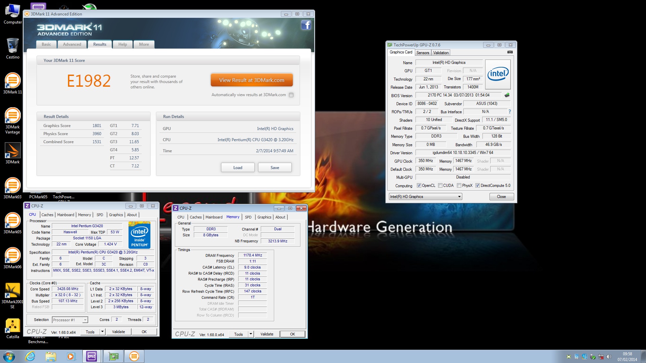
Task: Switch to 3DMark 11 on the taskbar
Action: point(134,356)
